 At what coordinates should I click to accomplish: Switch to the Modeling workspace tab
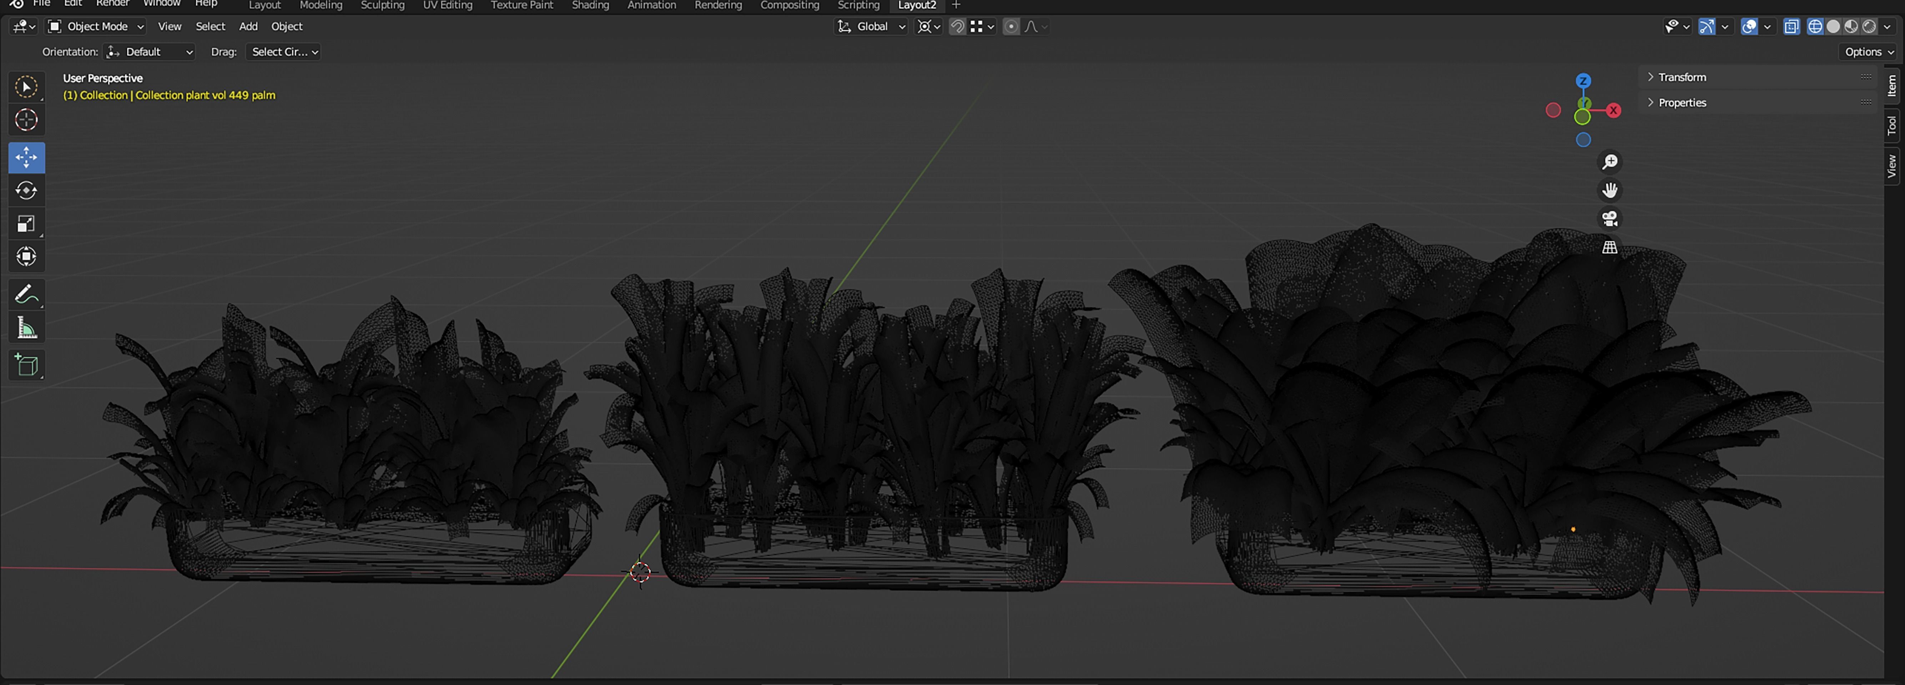(x=321, y=5)
